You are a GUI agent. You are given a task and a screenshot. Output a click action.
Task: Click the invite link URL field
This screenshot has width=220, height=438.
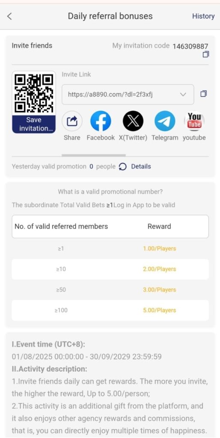click(128, 95)
